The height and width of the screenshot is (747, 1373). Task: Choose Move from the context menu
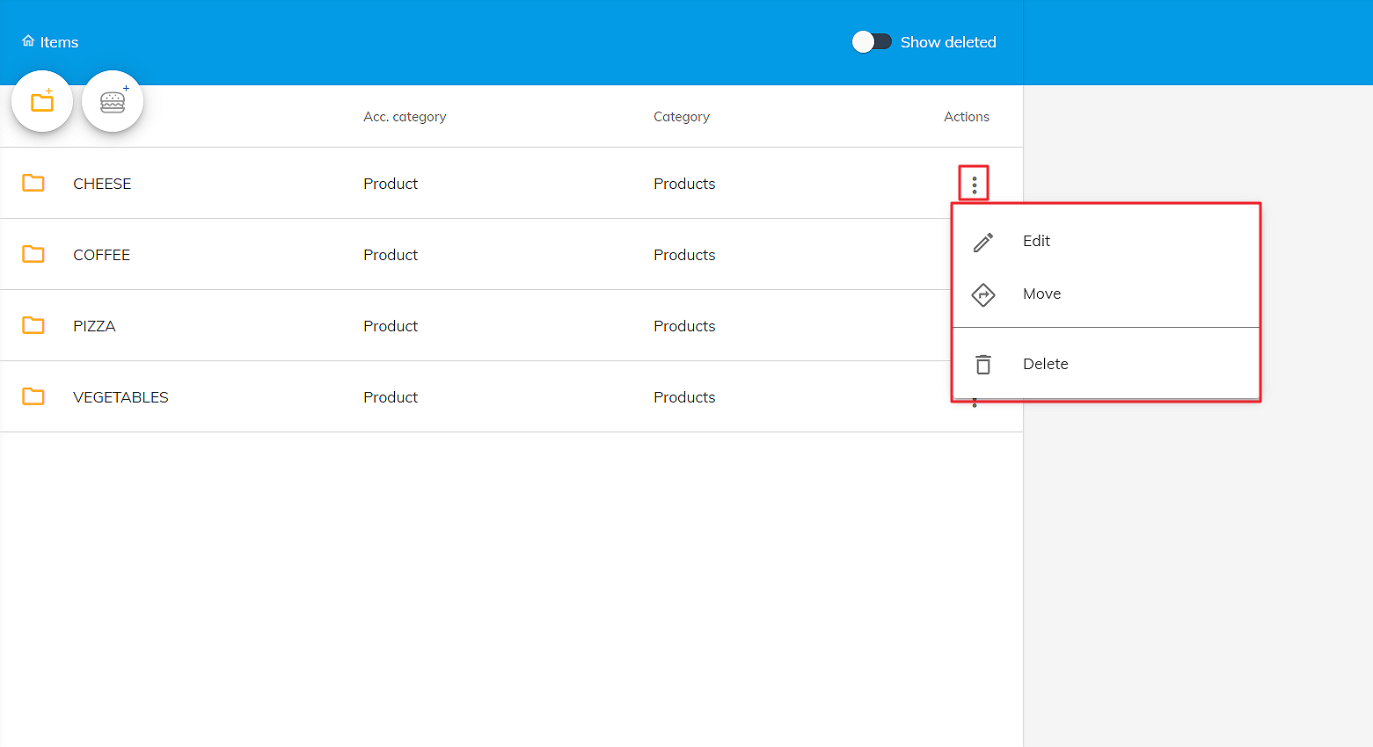1041,294
